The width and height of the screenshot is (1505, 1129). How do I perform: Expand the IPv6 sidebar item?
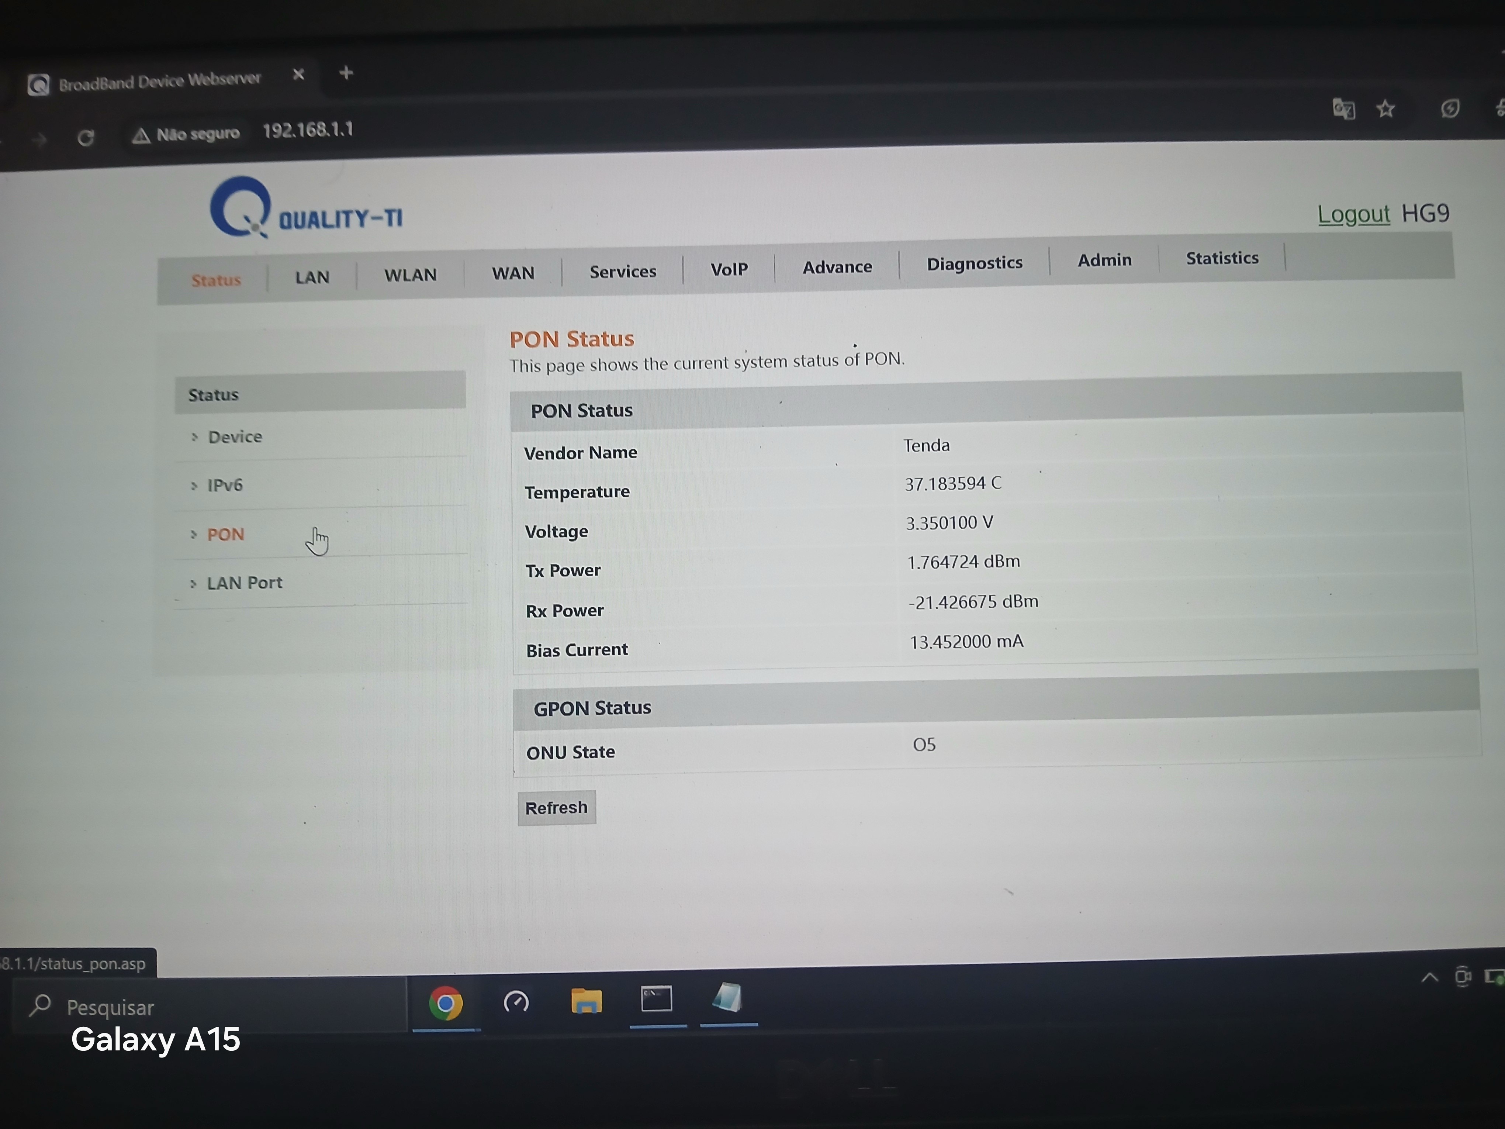point(225,485)
